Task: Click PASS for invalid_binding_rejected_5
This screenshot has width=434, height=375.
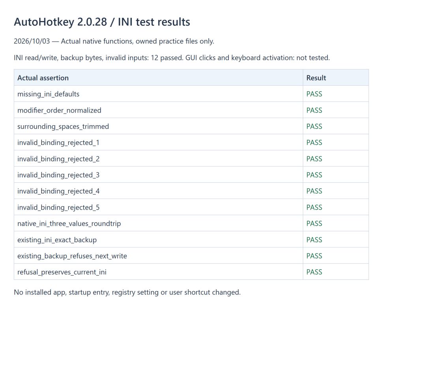Action: click(314, 208)
